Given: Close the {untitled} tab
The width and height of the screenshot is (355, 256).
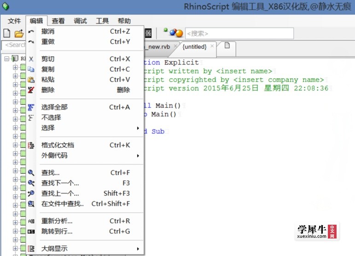Looking at the screenshot, I should (212, 46).
